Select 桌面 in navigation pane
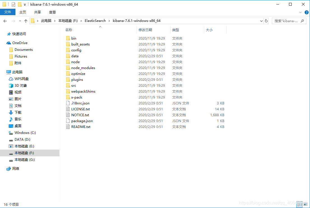Image resolution: width=310 pixels, height=208 pixels. click(x=18, y=126)
